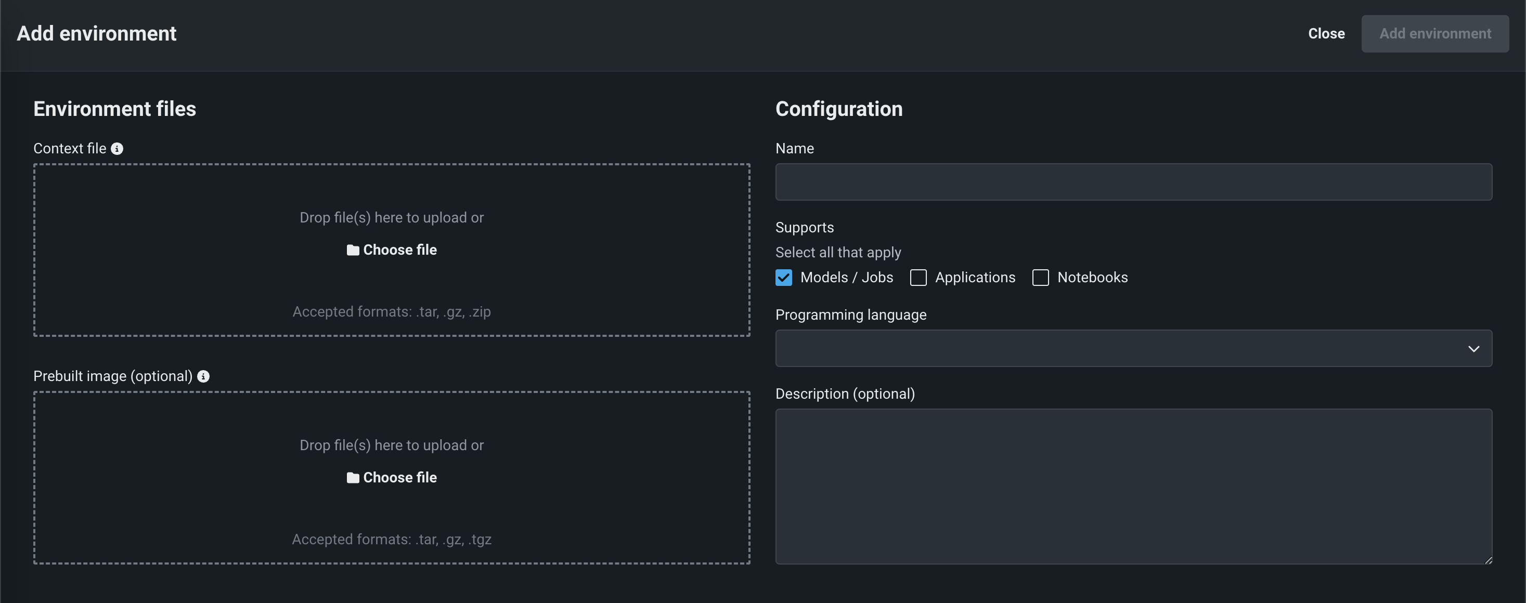Click the Prebuilt image drop zone text

(392, 445)
